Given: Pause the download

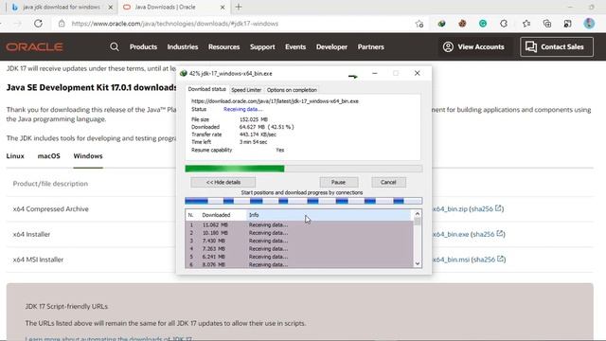Looking at the screenshot, I should point(338,182).
